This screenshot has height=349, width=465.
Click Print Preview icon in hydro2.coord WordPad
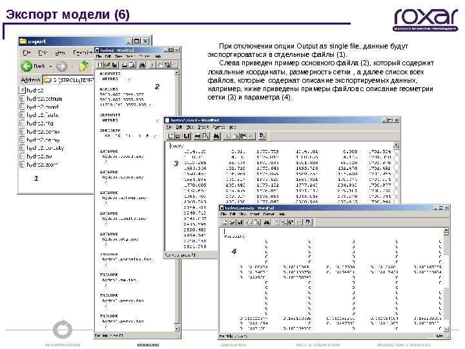[x=205, y=136]
